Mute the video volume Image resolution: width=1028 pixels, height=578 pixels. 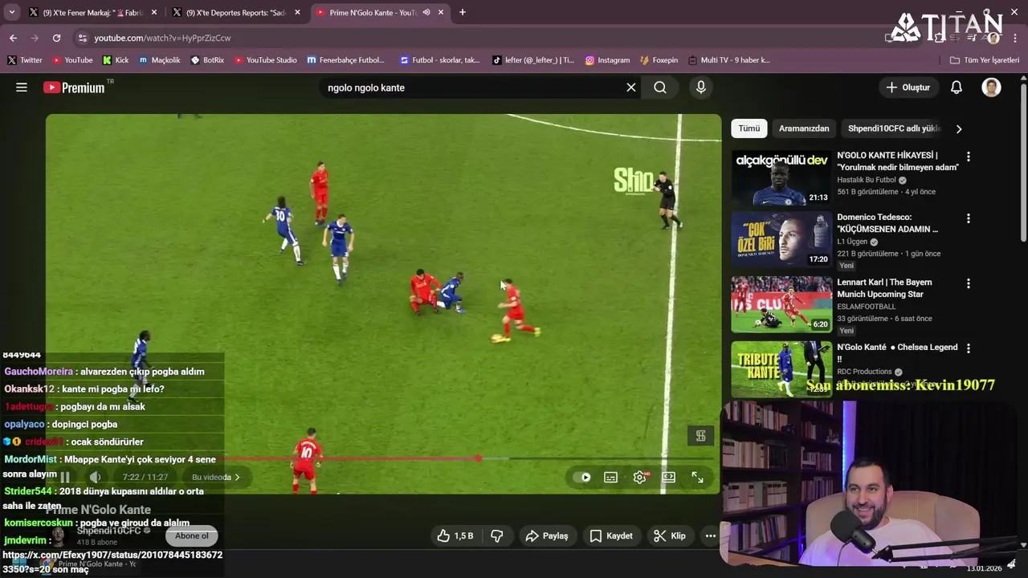[x=95, y=477]
